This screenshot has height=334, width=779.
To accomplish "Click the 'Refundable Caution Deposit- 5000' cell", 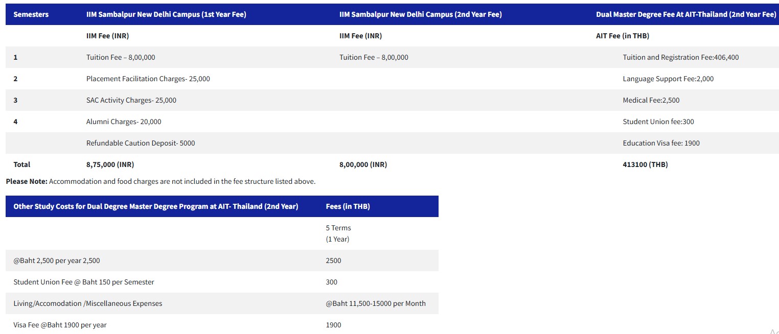I will click(x=141, y=143).
